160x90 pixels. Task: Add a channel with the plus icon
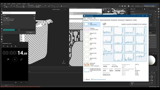pyautogui.click(x=155, y=12)
